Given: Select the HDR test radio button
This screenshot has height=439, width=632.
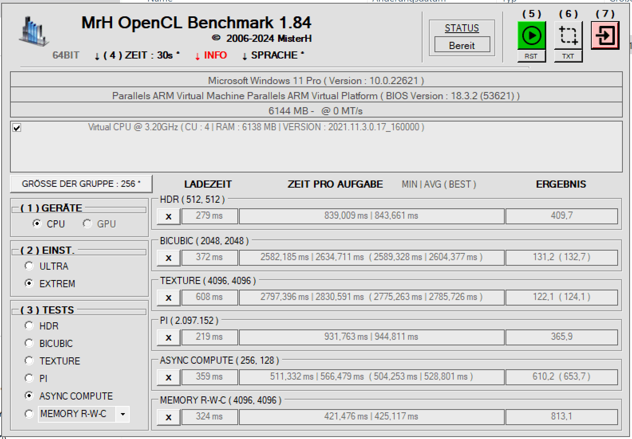Looking at the screenshot, I should 29,325.
